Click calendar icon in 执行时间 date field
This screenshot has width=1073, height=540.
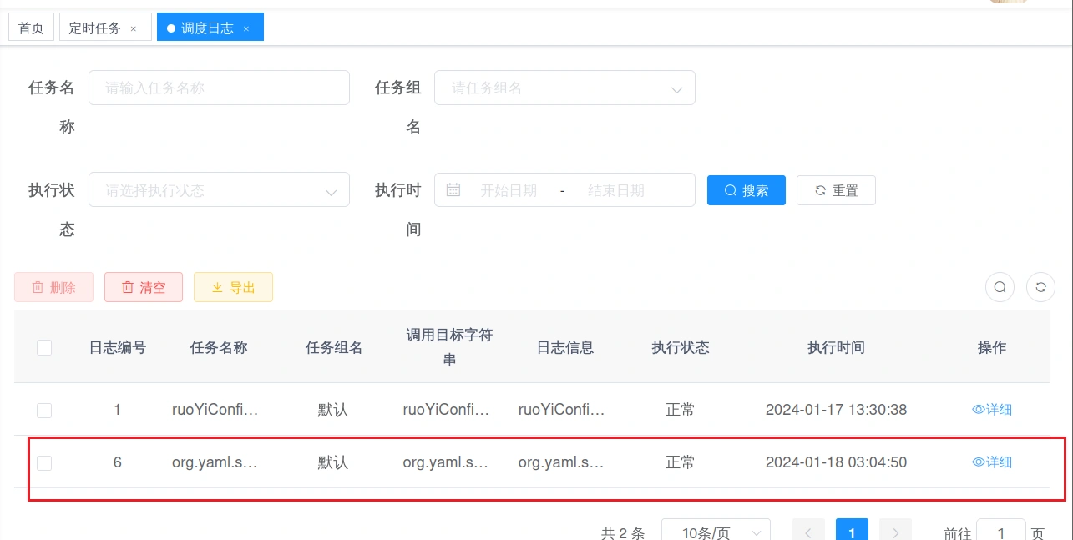(x=453, y=190)
